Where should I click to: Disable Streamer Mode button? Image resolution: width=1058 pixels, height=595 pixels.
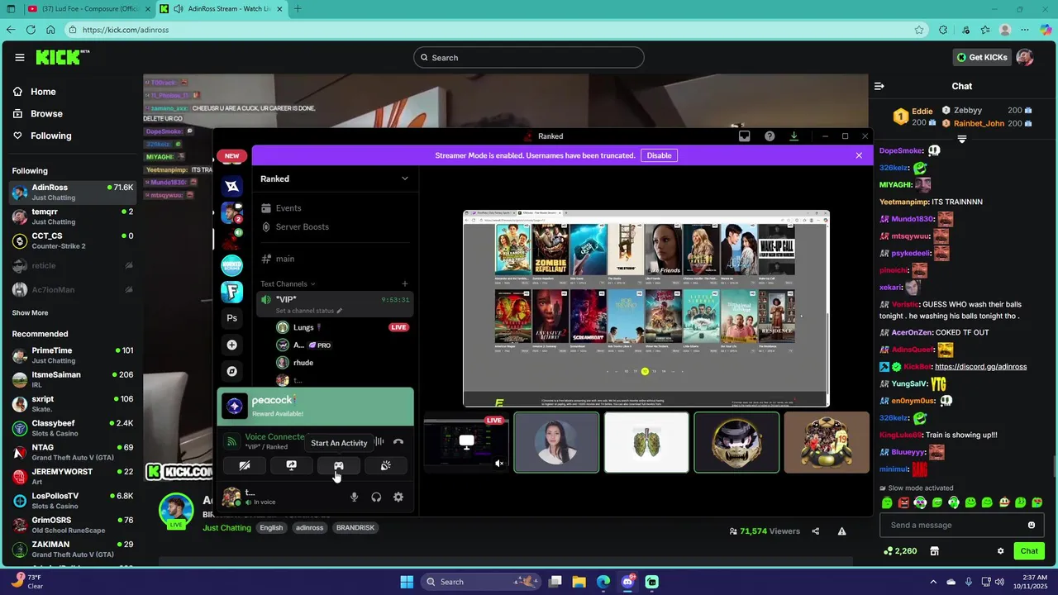click(x=659, y=155)
